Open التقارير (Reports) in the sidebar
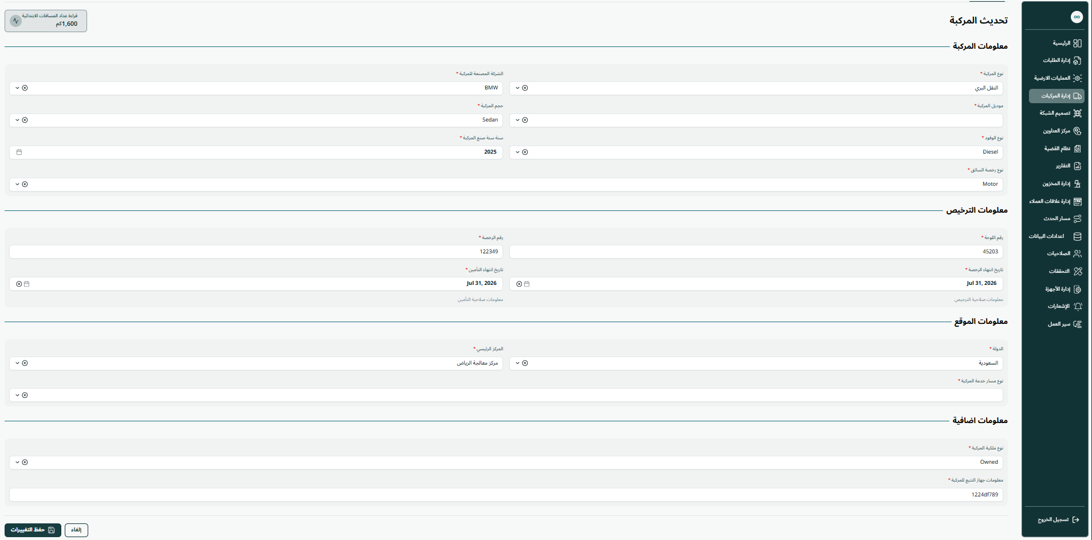1092x540 pixels. click(x=1069, y=166)
